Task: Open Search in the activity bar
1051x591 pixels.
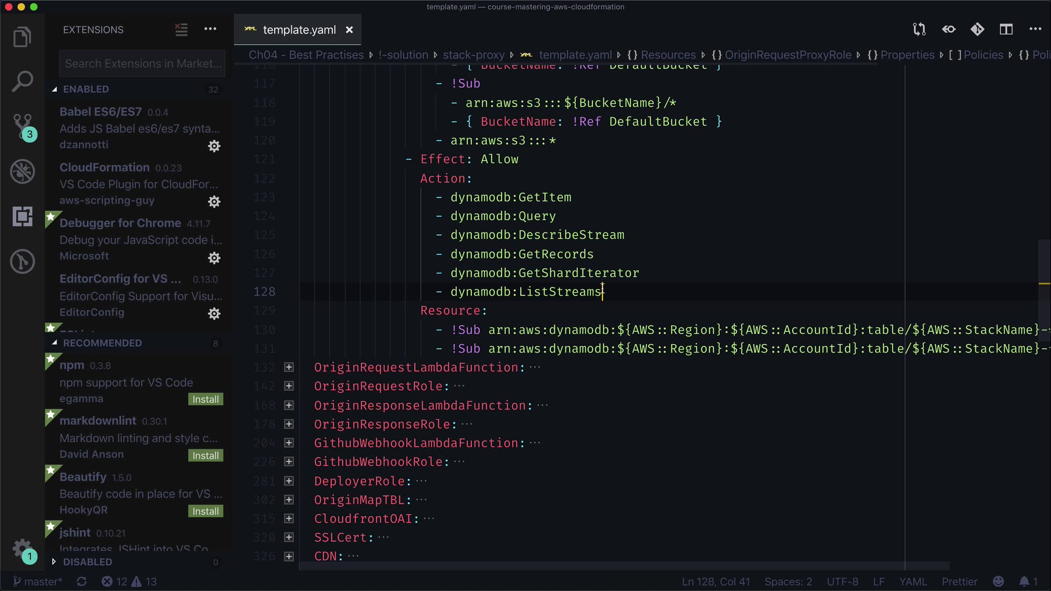Action: pyautogui.click(x=22, y=82)
